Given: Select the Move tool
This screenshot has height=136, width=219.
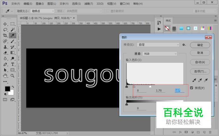Looking at the screenshot, I should (5, 24).
